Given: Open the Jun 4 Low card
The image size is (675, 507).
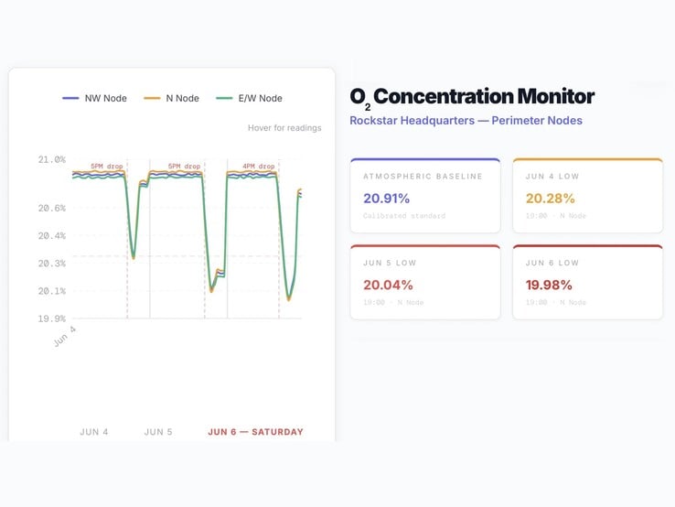Looking at the screenshot, I should pyautogui.click(x=587, y=196).
